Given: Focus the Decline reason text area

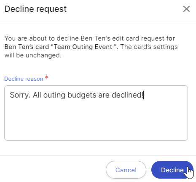Looking at the screenshot, I should pyautogui.click(x=96, y=113).
